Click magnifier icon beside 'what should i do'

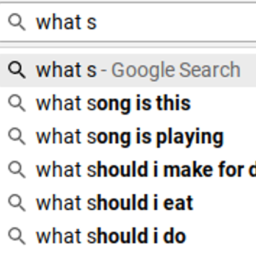pyautogui.click(x=17, y=236)
